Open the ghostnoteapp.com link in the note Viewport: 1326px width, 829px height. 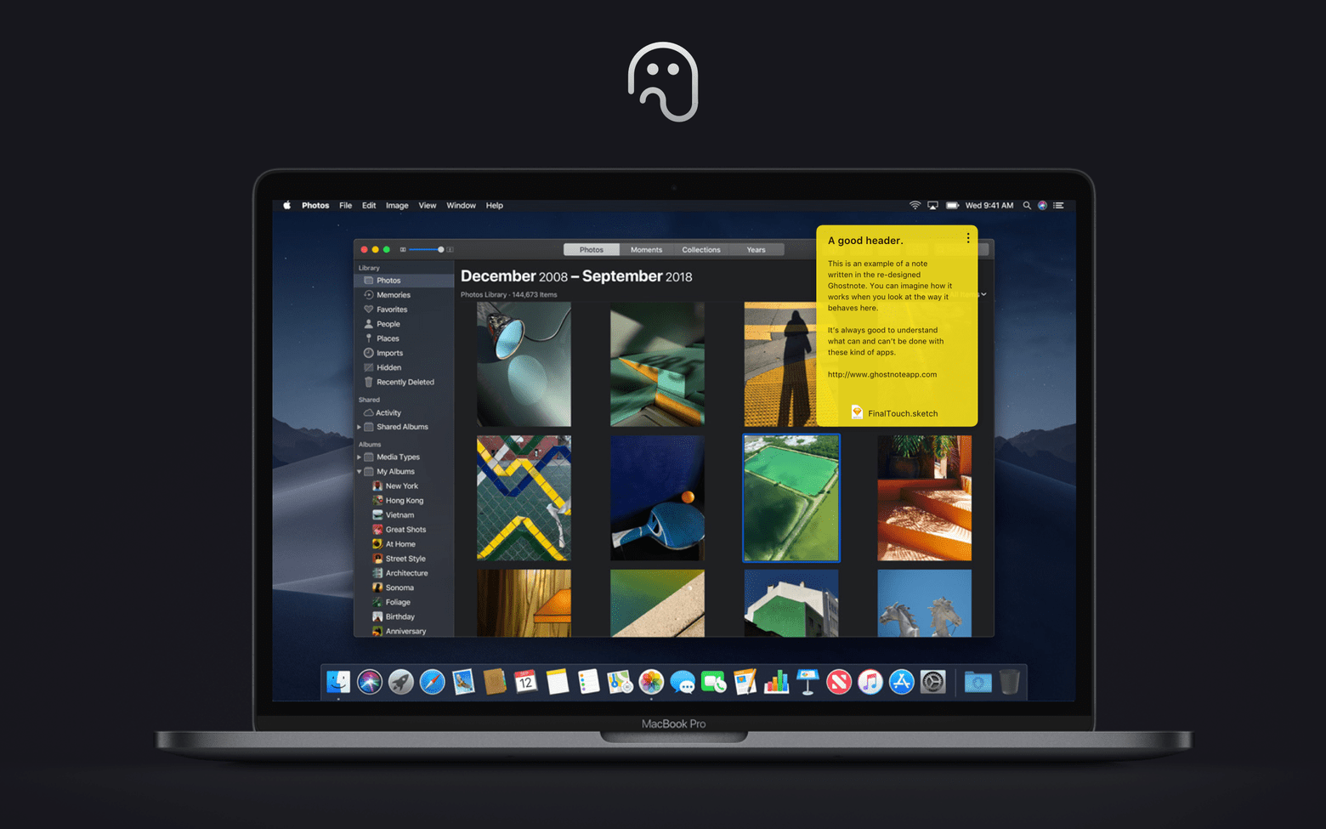881,375
